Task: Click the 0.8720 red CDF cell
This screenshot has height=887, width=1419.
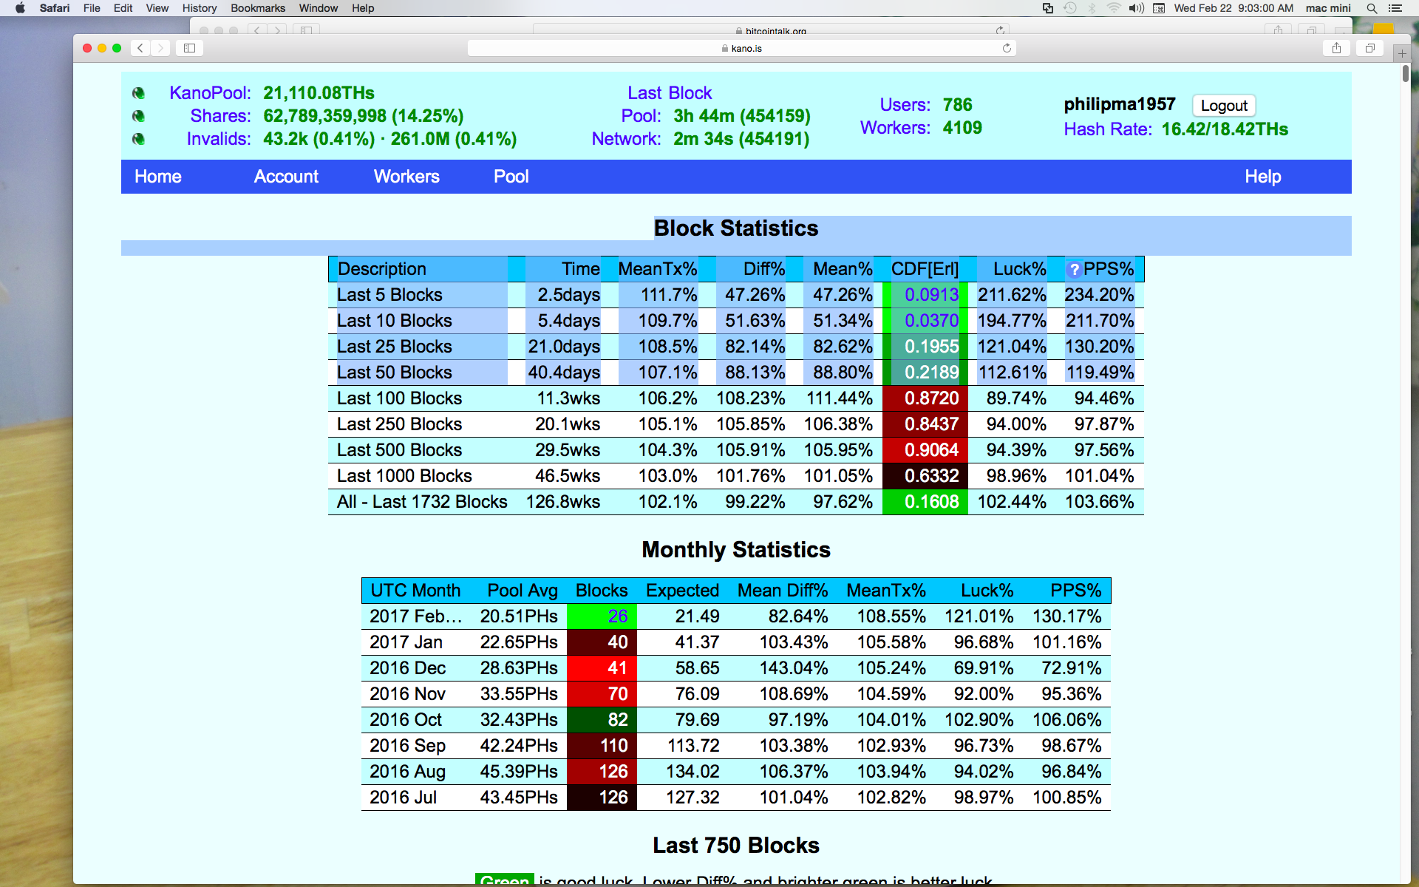Action: (x=925, y=398)
